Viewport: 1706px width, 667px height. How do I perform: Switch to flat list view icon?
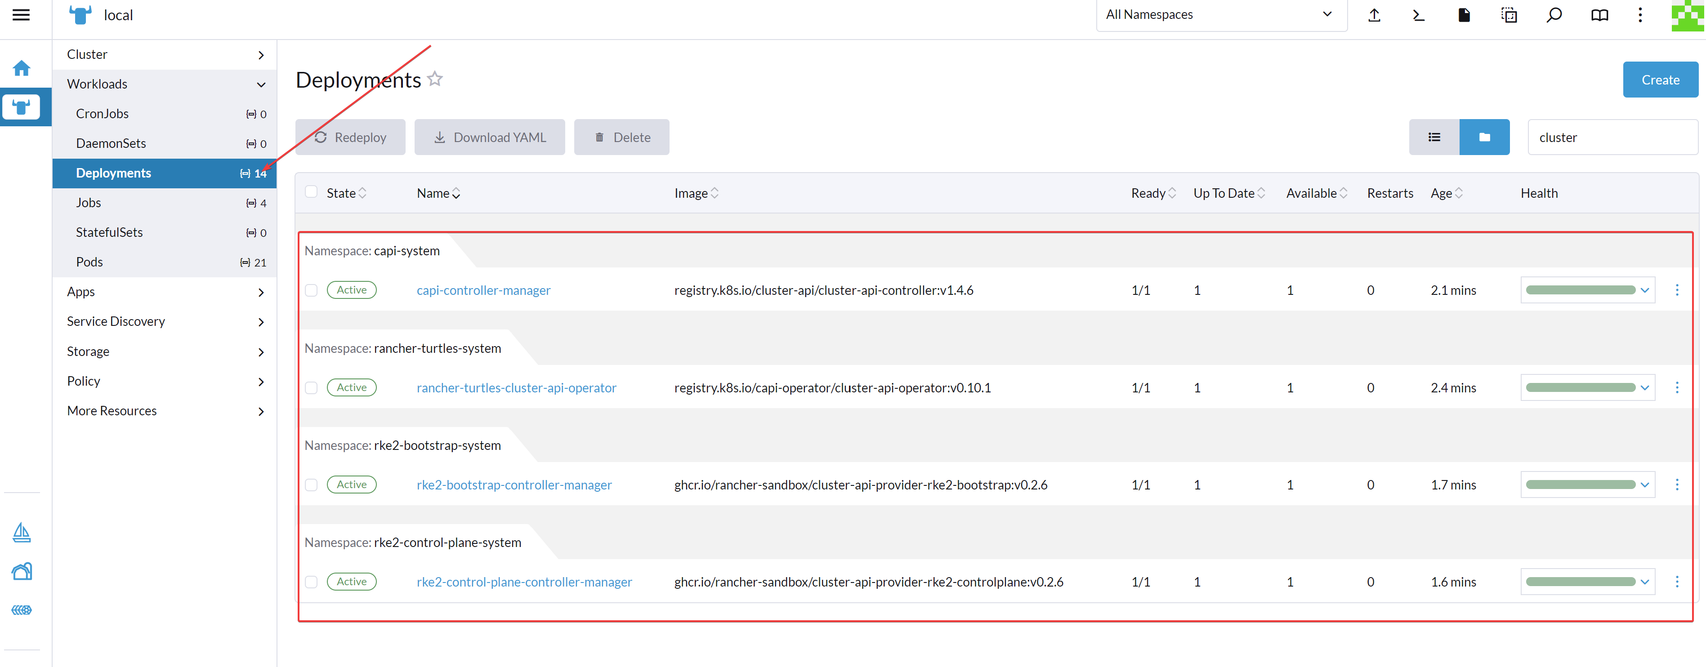click(1434, 137)
